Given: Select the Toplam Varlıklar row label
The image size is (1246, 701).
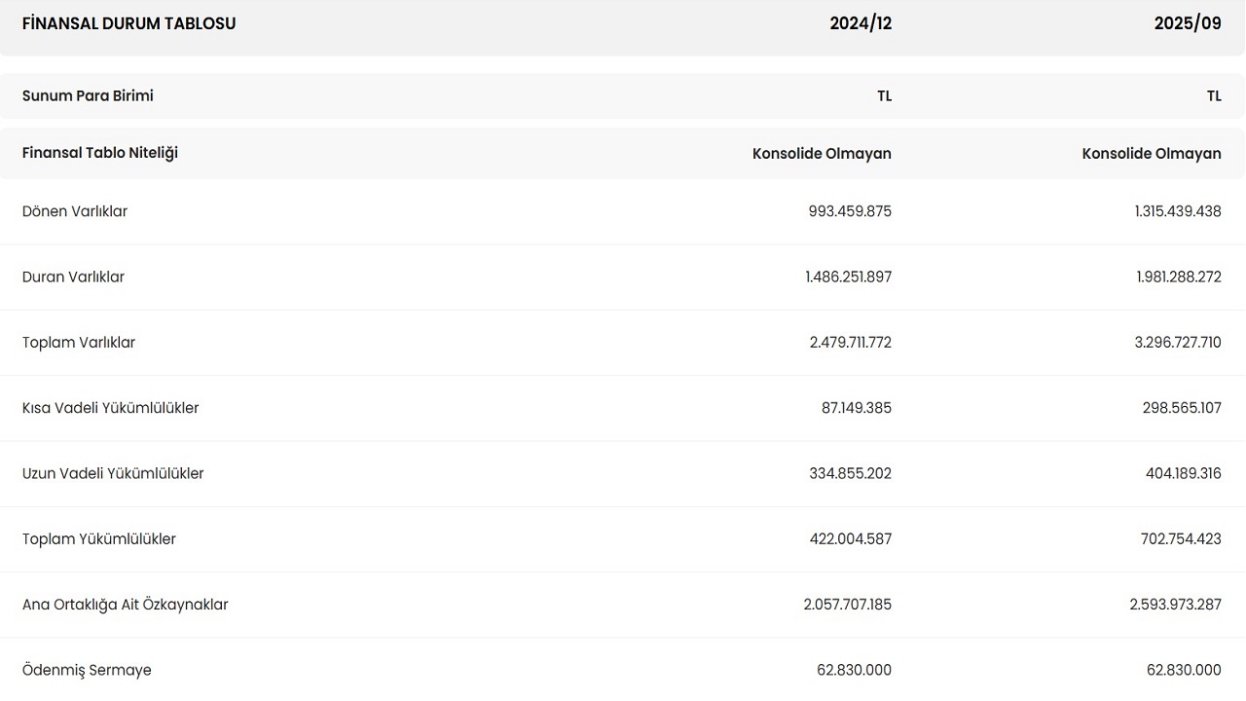Looking at the screenshot, I should pyautogui.click(x=79, y=343).
